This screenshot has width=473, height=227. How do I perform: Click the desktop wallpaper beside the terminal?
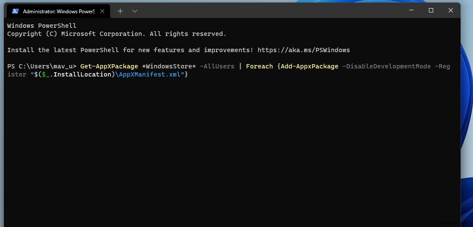tap(467, 128)
